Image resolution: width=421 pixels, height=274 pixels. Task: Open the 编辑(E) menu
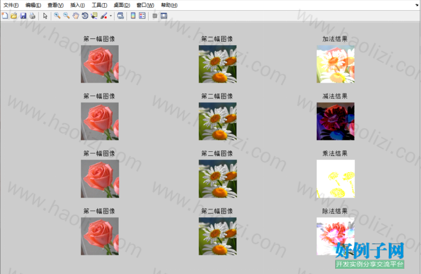pos(33,5)
